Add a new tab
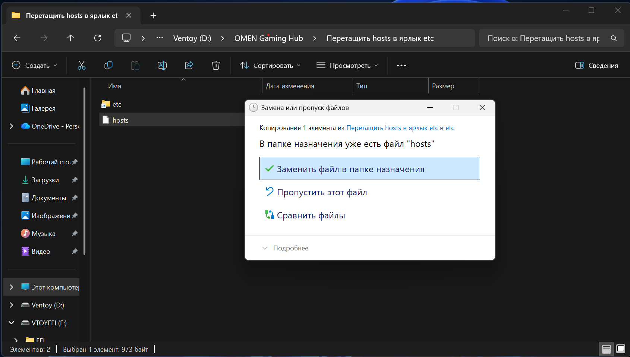This screenshot has width=630, height=357. [x=153, y=15]
